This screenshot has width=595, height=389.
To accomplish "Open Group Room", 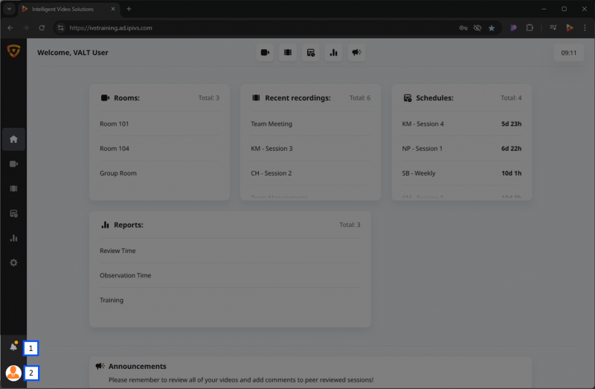I will coord(159,173).
